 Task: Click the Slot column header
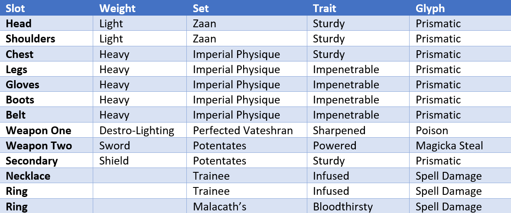tap(47, 8)
